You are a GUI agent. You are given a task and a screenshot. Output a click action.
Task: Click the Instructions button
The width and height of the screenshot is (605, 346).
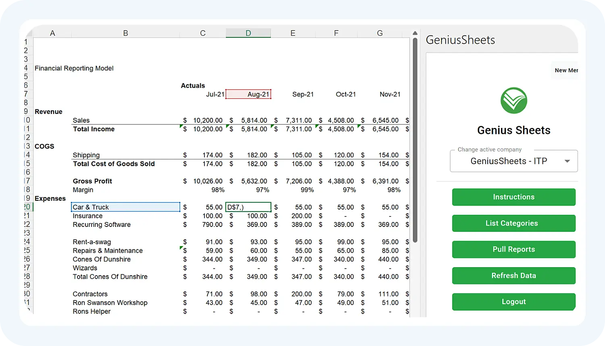514,197
